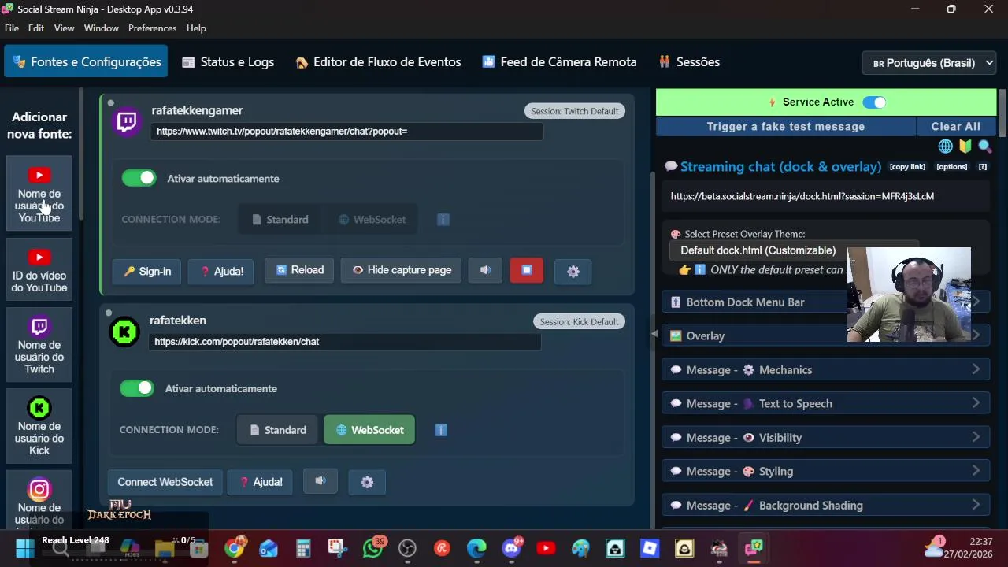Switch to the Feed de Câmera Remota tab
This screenshot has height=567, width=1008.
point(559,62)
